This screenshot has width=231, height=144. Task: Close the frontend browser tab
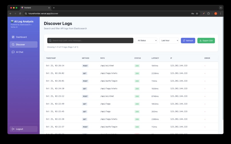[x=49, y=8]
